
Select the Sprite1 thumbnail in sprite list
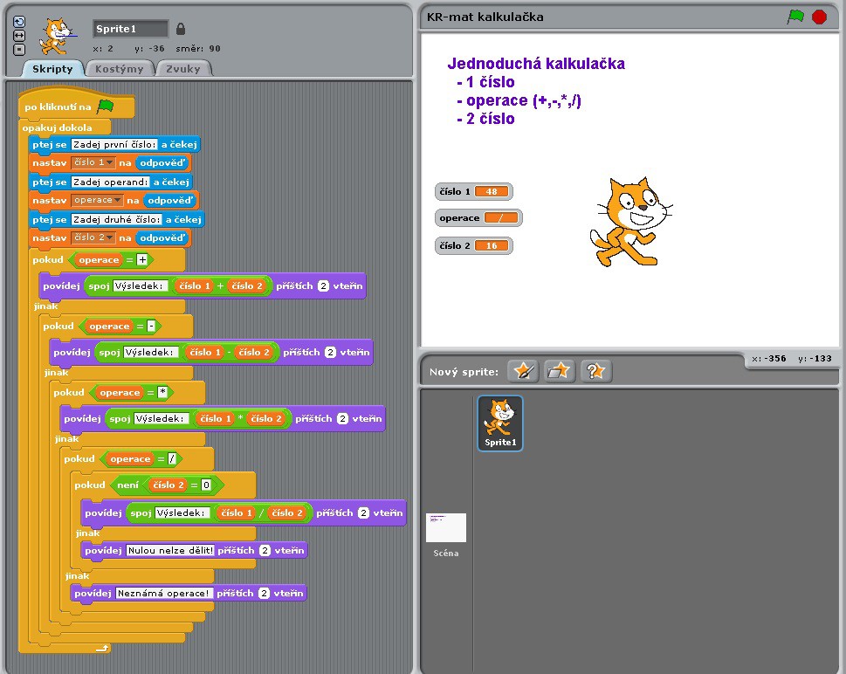pyautogui.click(x=500, y=423)
